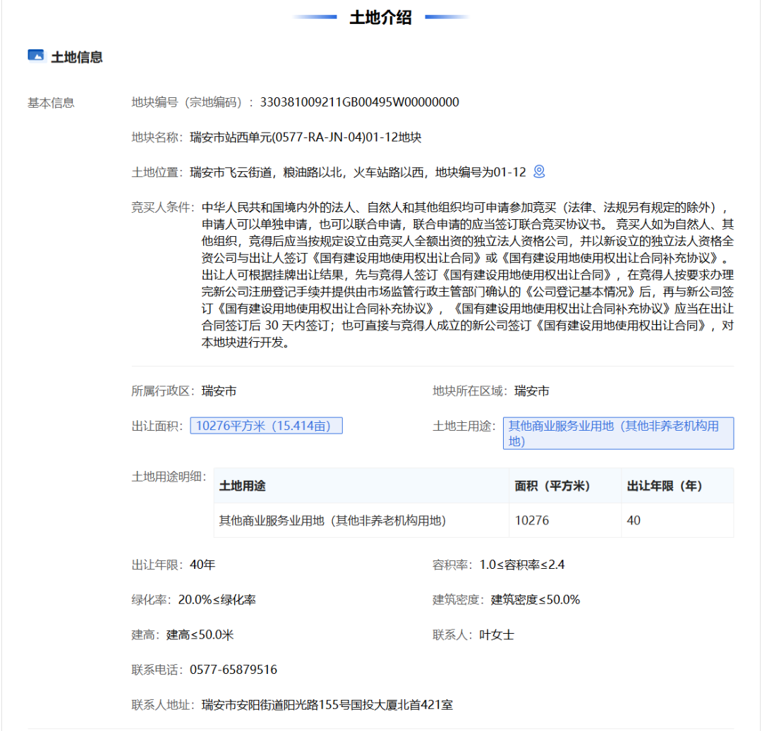The width and height of the screenshot is (762, 731).
Task: Click the 土地介绍 page heading
Action: click(380, 18)
